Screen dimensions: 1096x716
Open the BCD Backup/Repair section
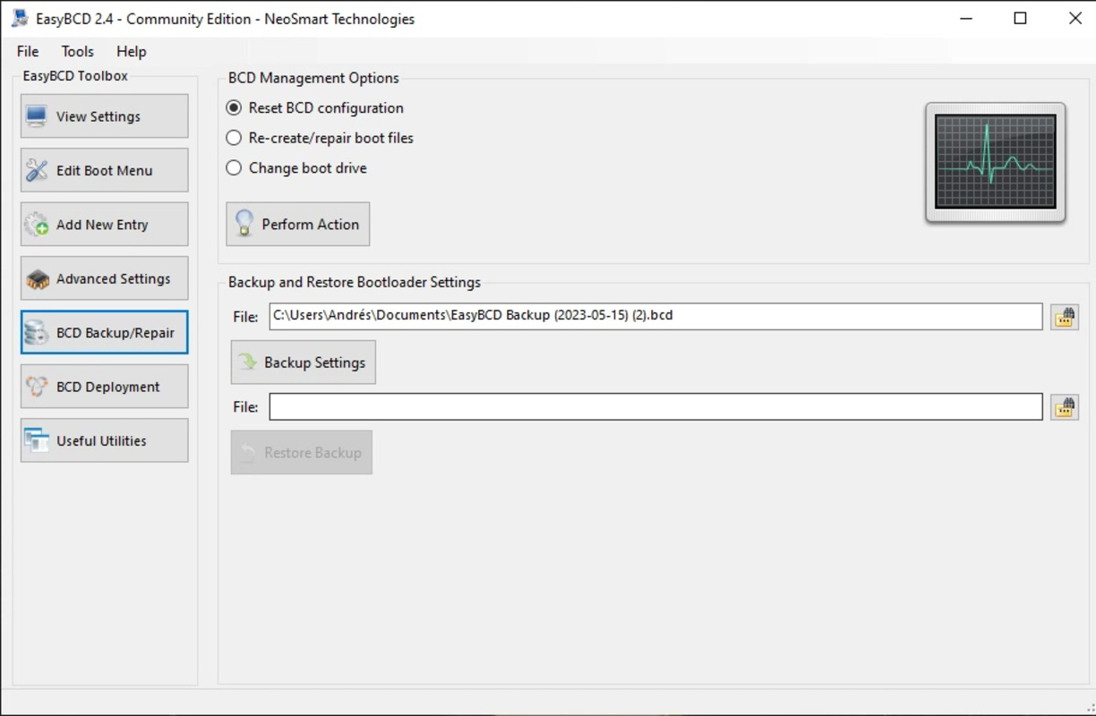click(105, 332)
